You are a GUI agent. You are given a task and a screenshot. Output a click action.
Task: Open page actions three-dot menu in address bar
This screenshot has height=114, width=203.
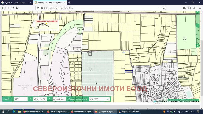[x=159, y=8]
